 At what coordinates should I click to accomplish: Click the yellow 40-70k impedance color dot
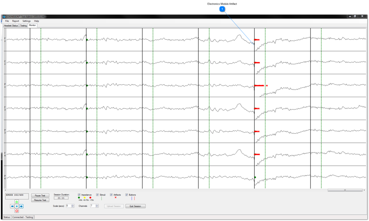pyautogui.click(x=85, y=198)
